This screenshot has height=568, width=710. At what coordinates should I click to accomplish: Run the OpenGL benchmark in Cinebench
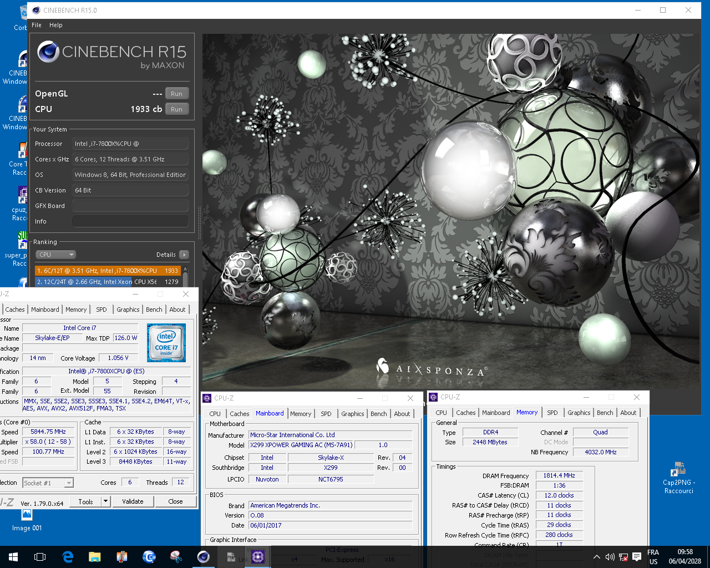point(176,94)
